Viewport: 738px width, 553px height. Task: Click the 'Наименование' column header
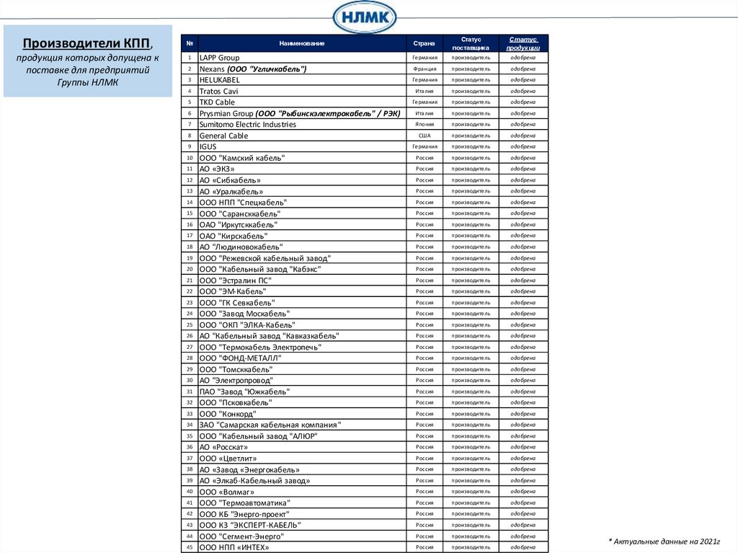tap(302, 43)
